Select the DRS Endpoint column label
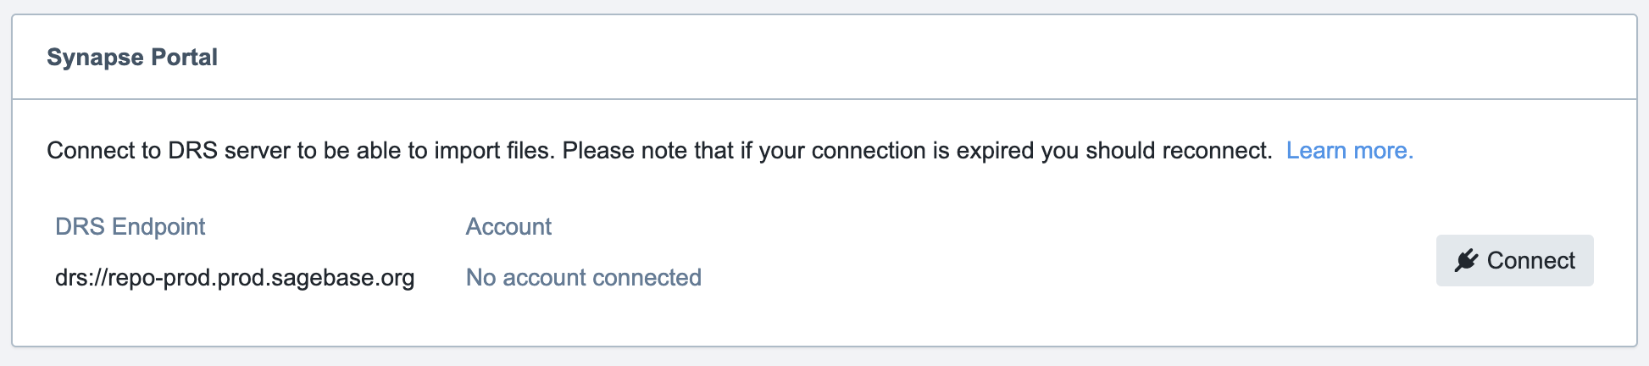Screen dimensions: 1649x366 point(130,227)
